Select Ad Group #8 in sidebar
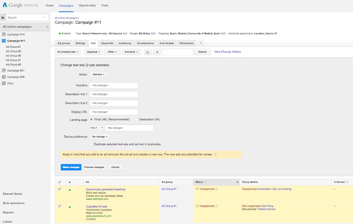Image resolution: width=353 pixels, height=224 pixels. 13,64
